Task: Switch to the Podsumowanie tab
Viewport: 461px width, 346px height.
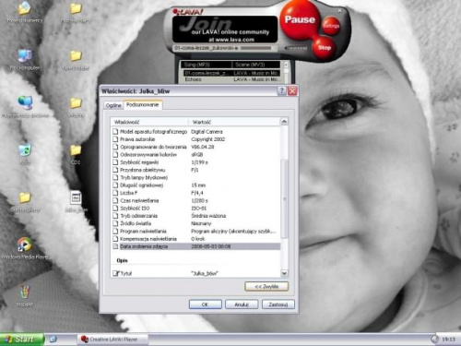Action: (143, 105)
